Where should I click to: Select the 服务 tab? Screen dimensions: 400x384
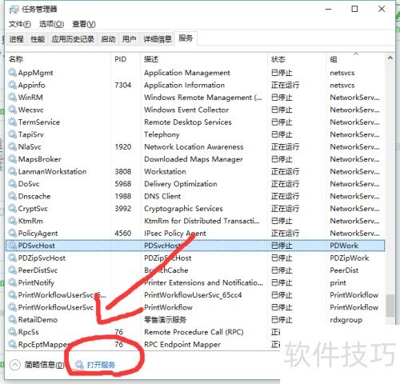186,38
